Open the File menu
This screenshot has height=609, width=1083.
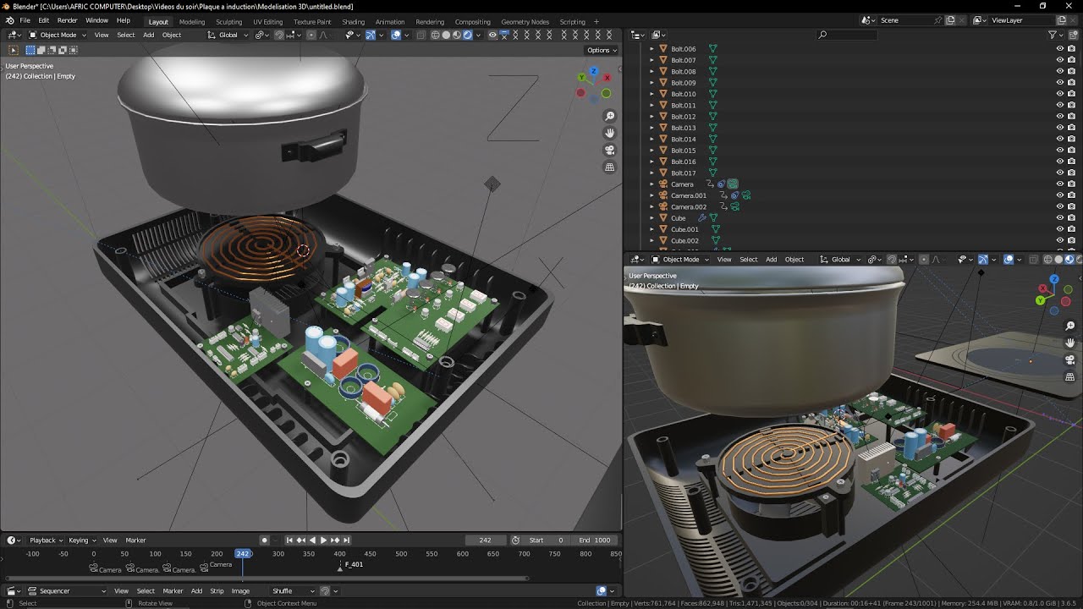(25, 20)
